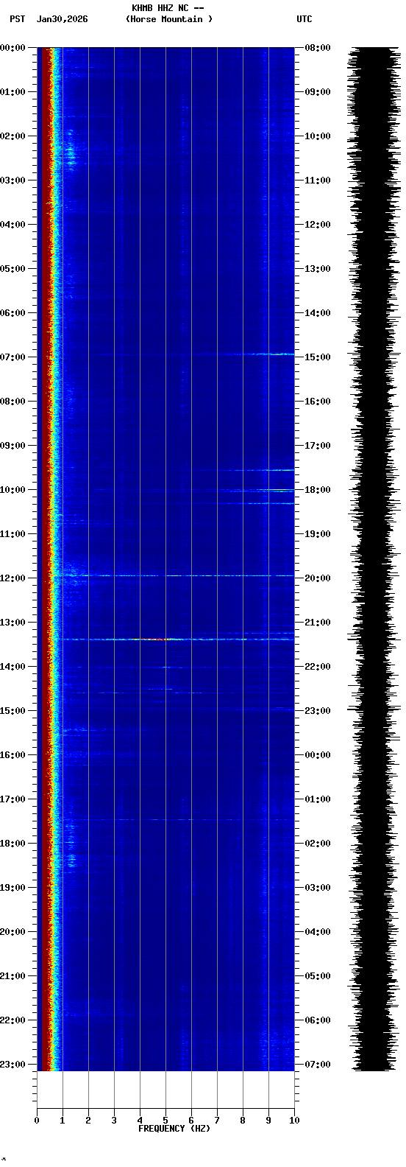The height and width of the screenshot is (1167, 406).
Task: Click the 2 frequency axis tick label
Action: click(88, 1121)
